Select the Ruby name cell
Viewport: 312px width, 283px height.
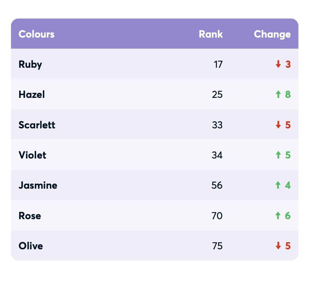30,65
